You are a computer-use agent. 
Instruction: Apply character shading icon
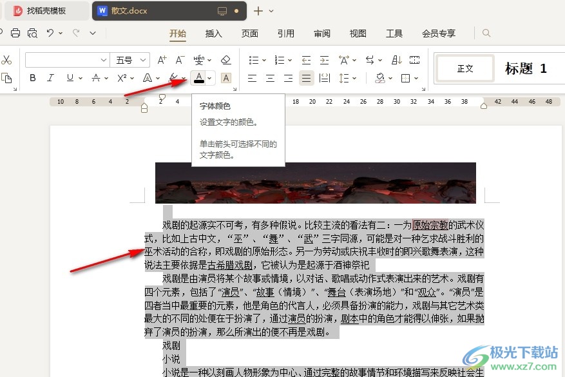226,78
